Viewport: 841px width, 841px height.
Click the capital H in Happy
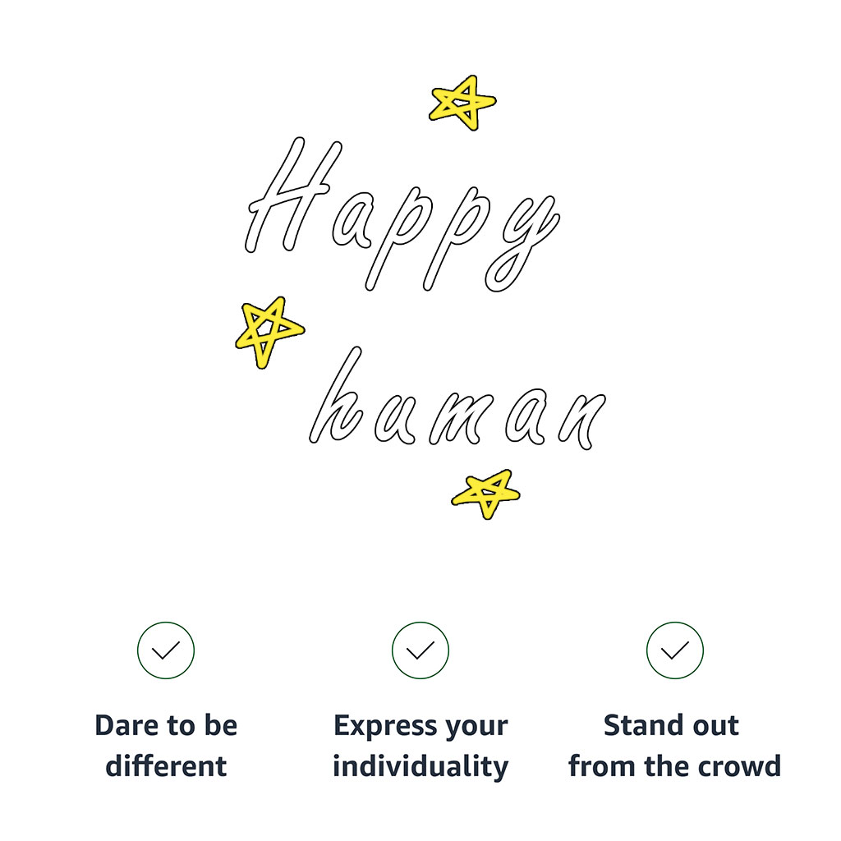[x=293, y=194]
